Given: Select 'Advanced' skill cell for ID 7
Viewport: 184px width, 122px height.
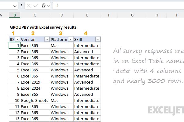Looking at the screenshot, I should [x=87, y=82].
